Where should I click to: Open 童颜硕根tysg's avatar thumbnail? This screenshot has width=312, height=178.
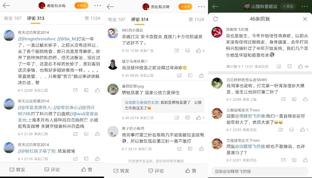click(113, 89)
